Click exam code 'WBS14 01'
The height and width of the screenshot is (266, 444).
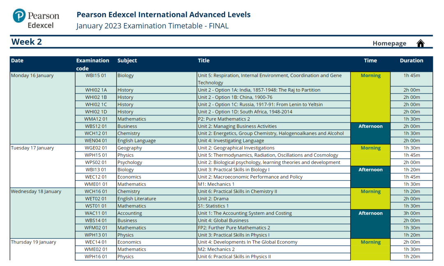click(96, 220)
